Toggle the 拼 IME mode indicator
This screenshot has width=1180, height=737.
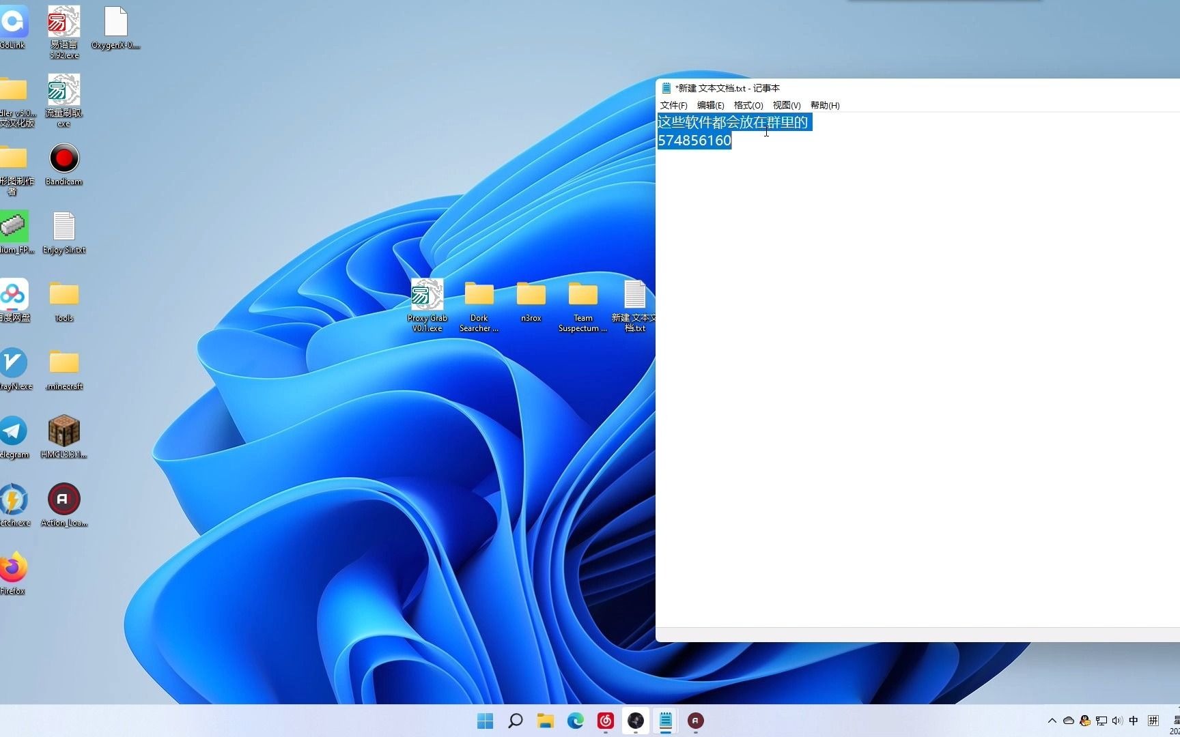point(1153,721)
